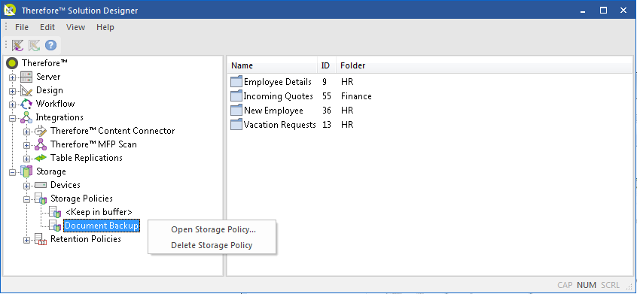Choose Delete Storage Policy from context menu

[x=212, y=245]
